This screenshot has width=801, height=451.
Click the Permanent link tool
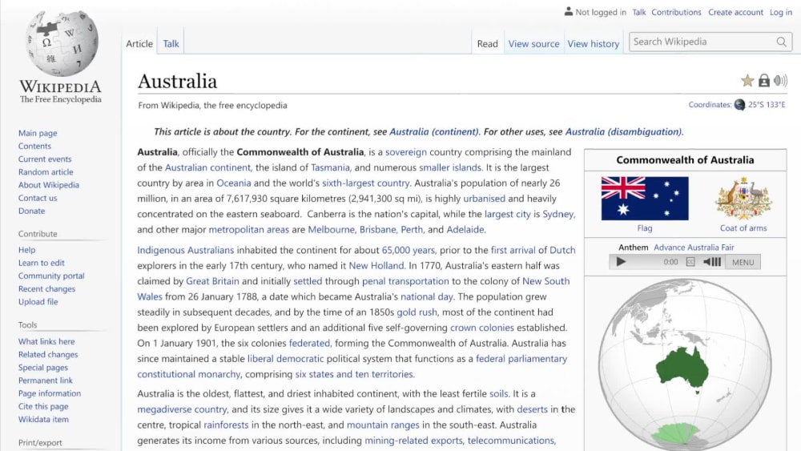46,380
